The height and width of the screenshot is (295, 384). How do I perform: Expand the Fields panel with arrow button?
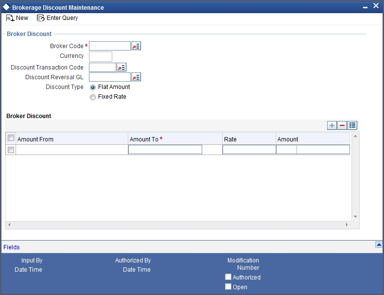pos(379,244)
